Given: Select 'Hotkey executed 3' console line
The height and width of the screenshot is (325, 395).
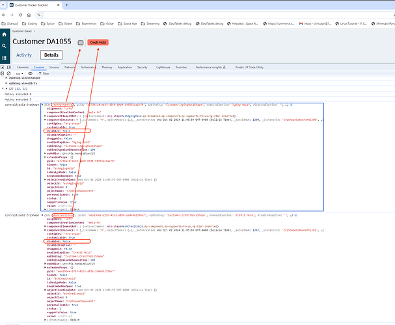Looking at the screenshot, I should point(18,99).
